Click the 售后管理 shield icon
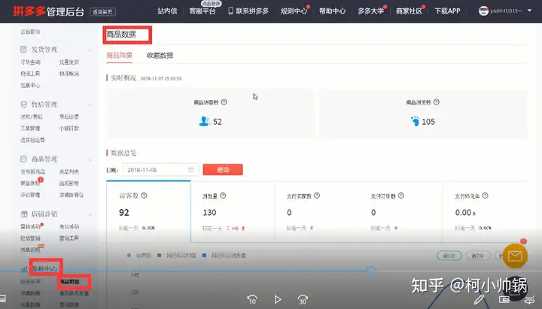The height and width of the screenshot is (309, 542). (23, 105)
